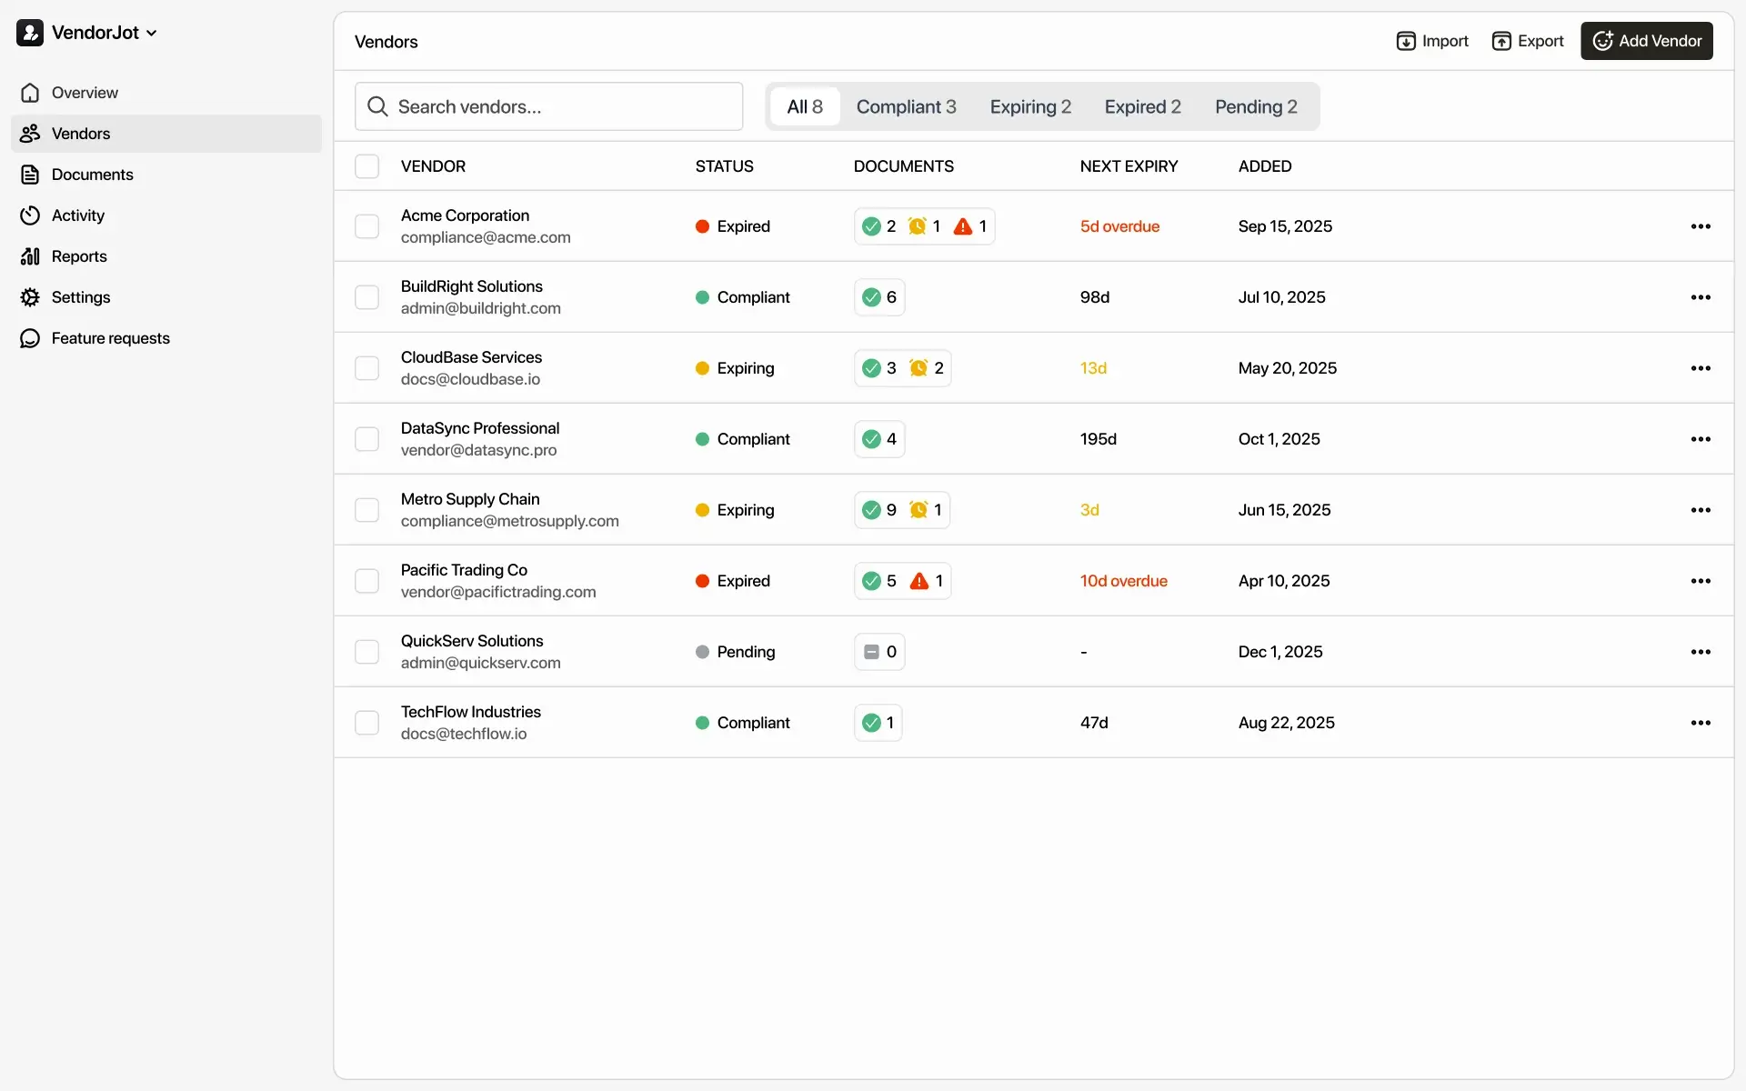The image size is (1746, 1091).
Task: Click the VendorJot logo icon
Action: (30, 33)
